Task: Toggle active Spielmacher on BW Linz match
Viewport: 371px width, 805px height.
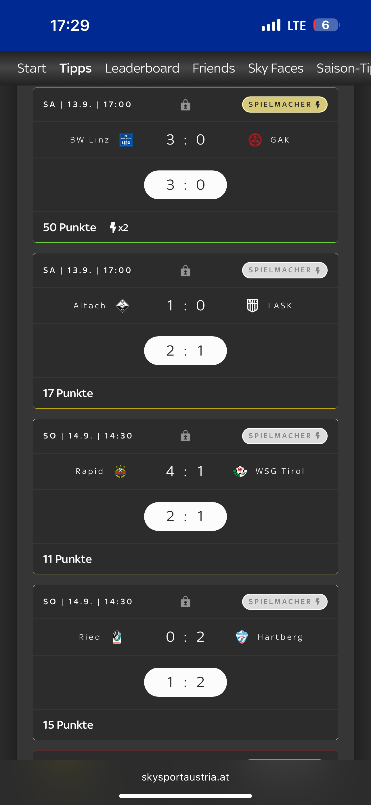Action: [285, 105]
